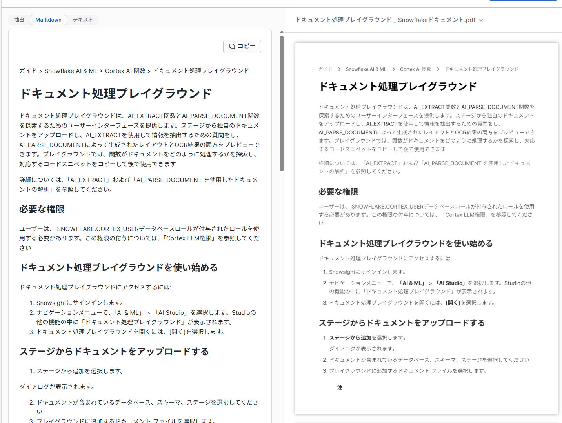Click the 必要な権限 heading in PDF preview

point(338,192)
